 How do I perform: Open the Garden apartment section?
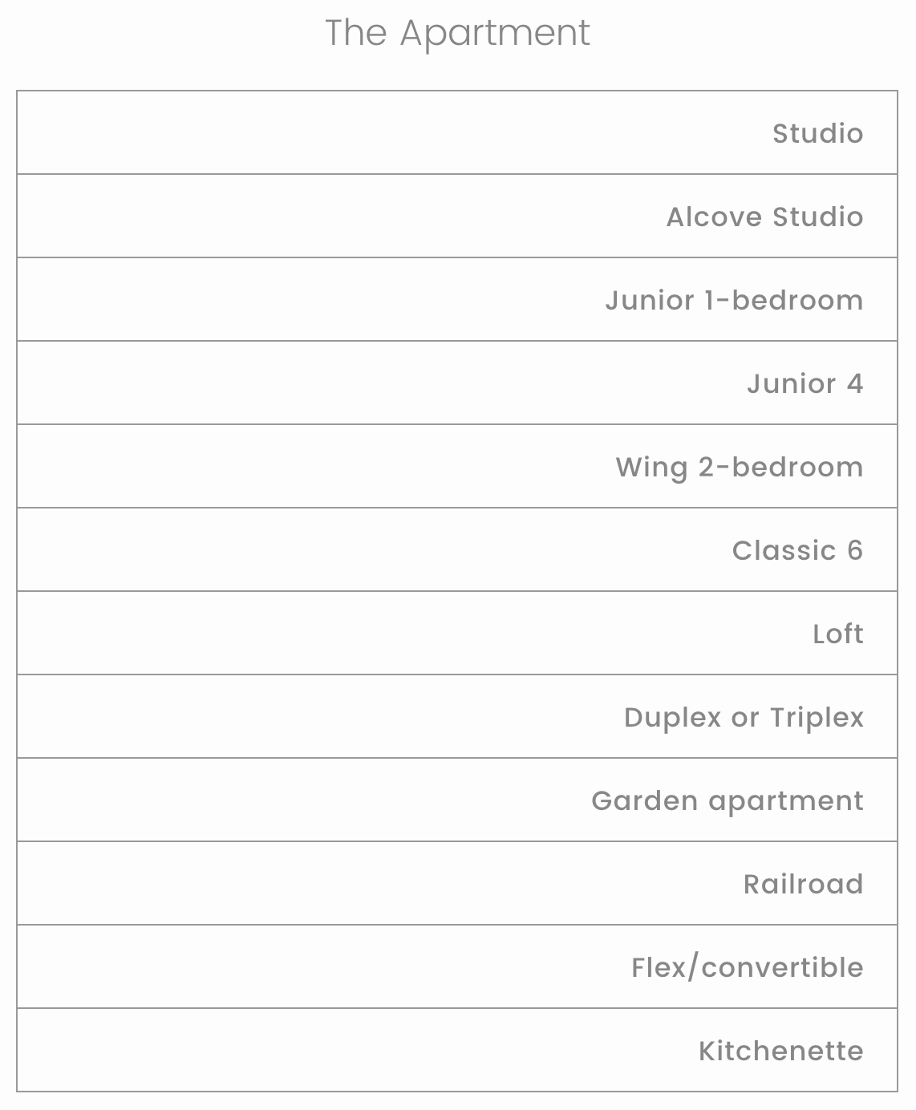(457, 800)
